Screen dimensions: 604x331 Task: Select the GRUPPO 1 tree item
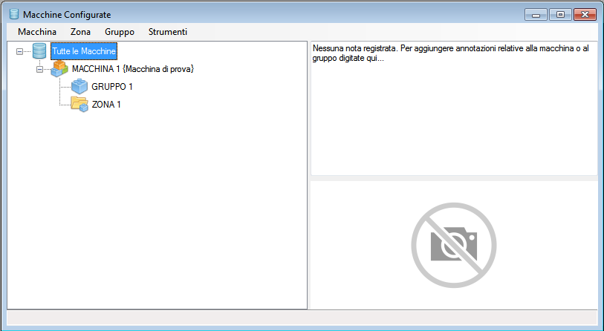click(x=111, y=87)
